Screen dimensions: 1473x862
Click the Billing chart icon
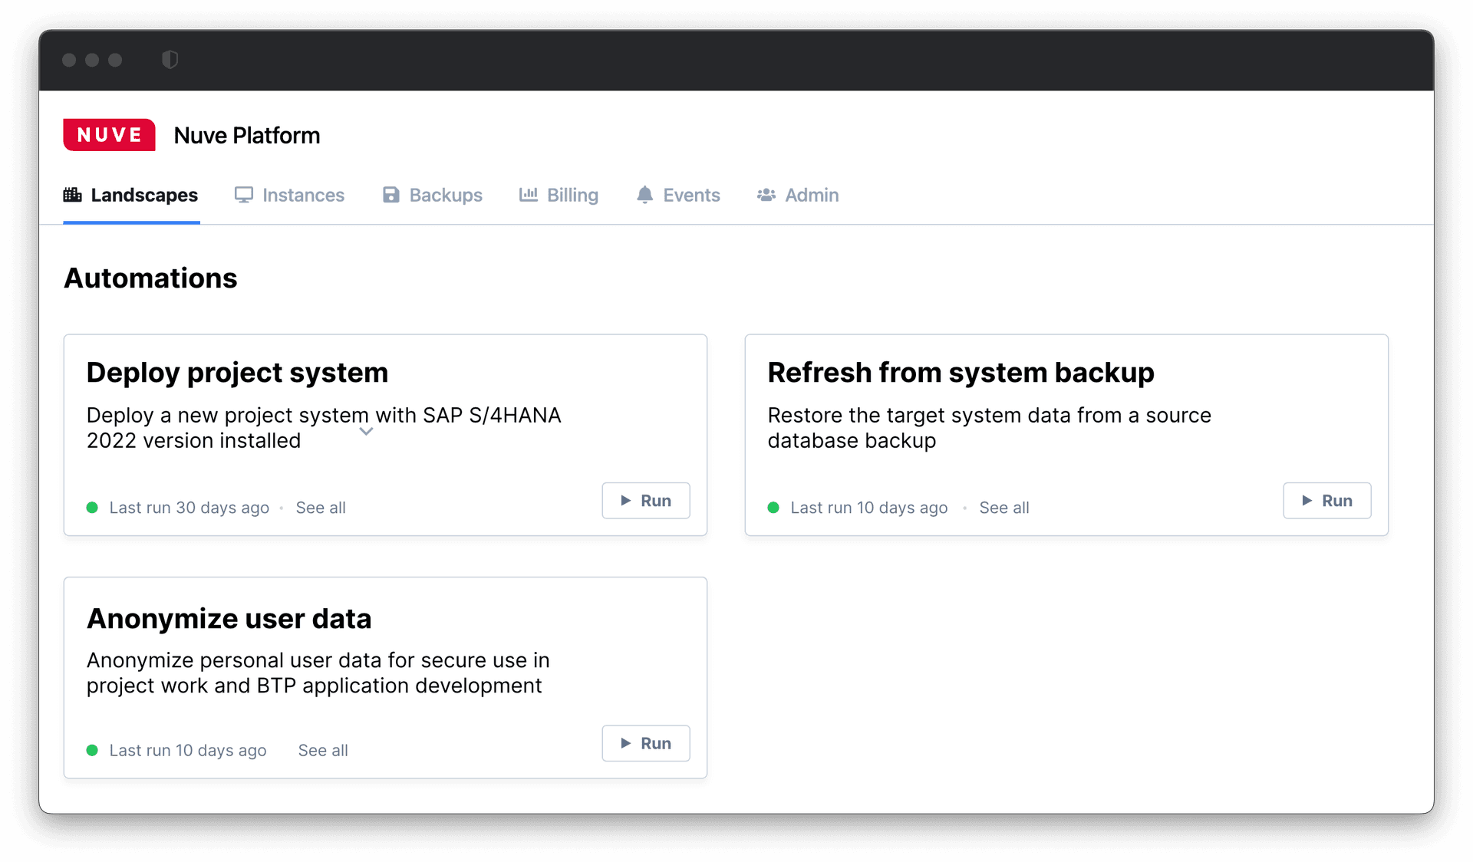pos(529,195)
